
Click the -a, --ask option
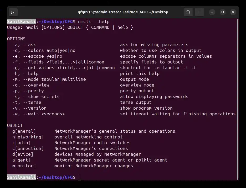tap(24, 45)
